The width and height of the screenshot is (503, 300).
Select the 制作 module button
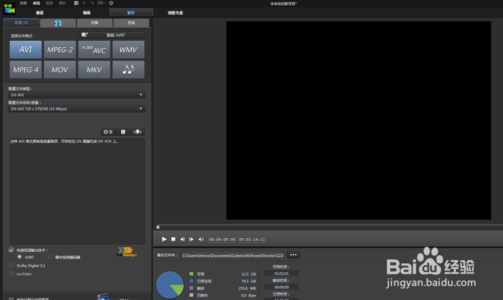coord(131,13)
